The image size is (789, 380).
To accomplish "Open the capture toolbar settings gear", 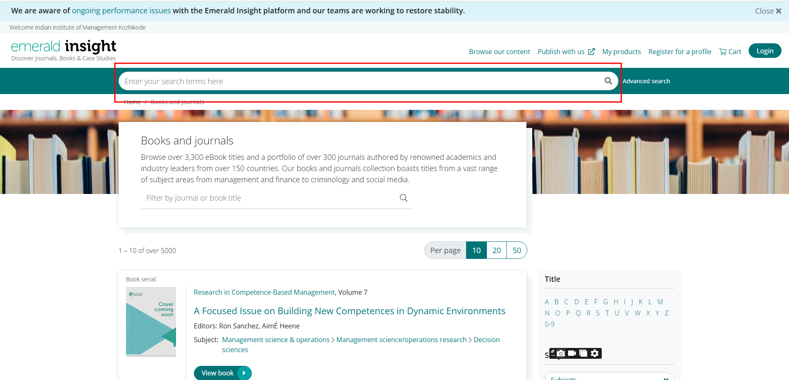I will tap(595, 353).
